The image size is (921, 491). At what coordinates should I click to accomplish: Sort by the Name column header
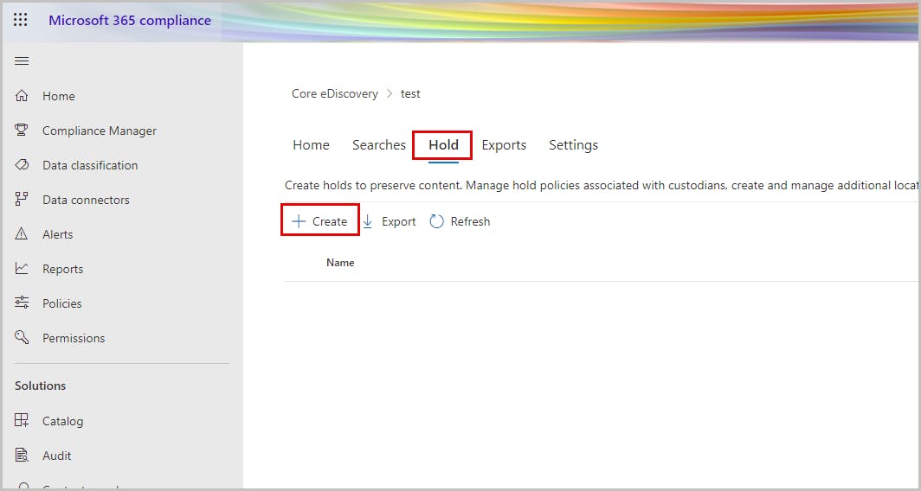coord(340,263)
